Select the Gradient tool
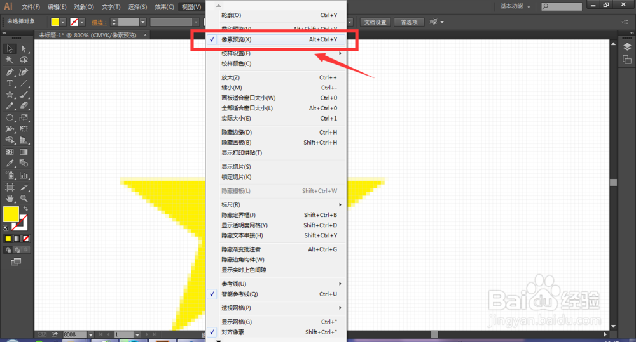 [24, 152]
